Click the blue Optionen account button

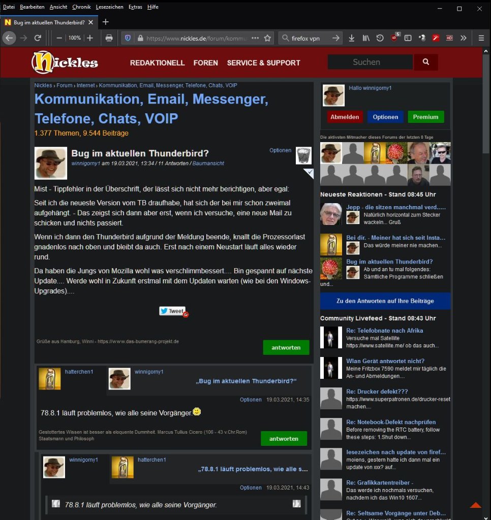tap(385, 117)
